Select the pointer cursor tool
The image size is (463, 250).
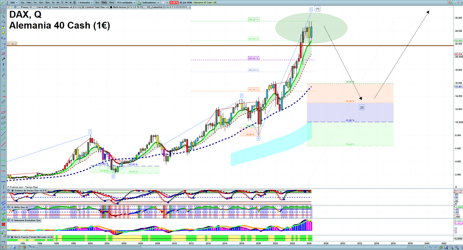pos(3,11)
